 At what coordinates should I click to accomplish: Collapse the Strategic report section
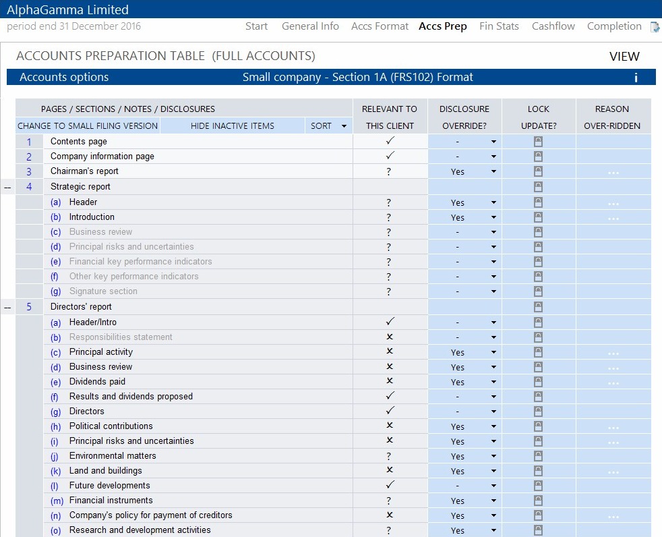tap(7, 187)
